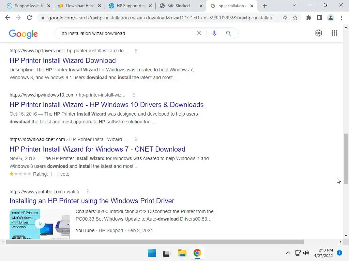The width and height of the screenshot is (349, 261).
Task: Open Installing an HP Printer video link
Action: [92, 201]
